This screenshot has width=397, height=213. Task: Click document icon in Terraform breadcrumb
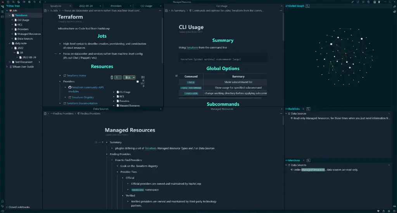tap(45, 10)
